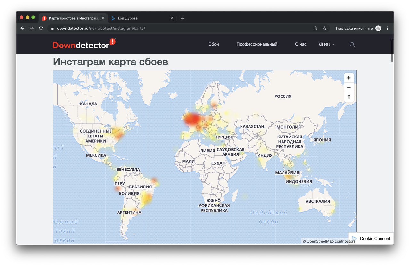Close the Код Дурова tab

point(172,18)
